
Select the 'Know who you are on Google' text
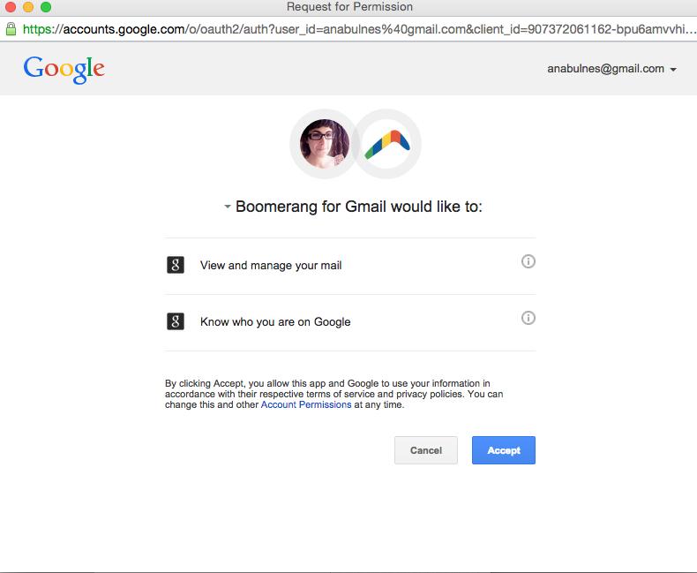point(275,321)
